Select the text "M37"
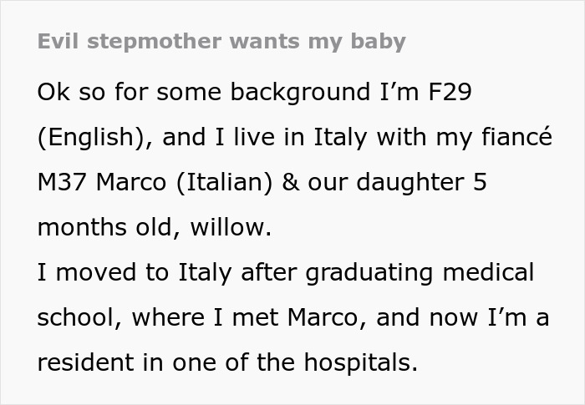 point(65,182)
